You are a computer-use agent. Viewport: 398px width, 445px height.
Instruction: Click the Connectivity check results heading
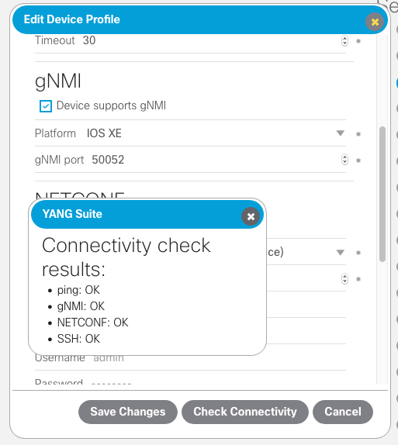[126, 257]
